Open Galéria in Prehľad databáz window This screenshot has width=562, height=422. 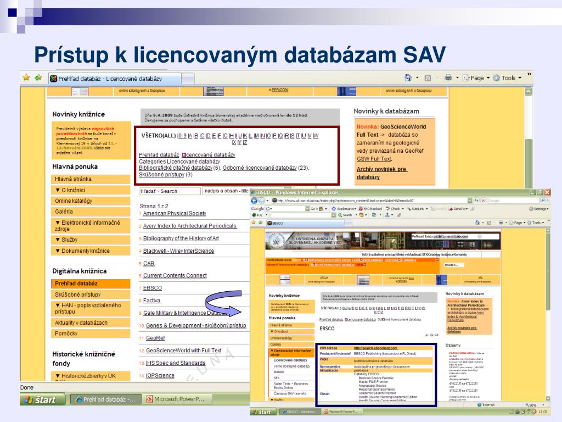click(91, 212)
